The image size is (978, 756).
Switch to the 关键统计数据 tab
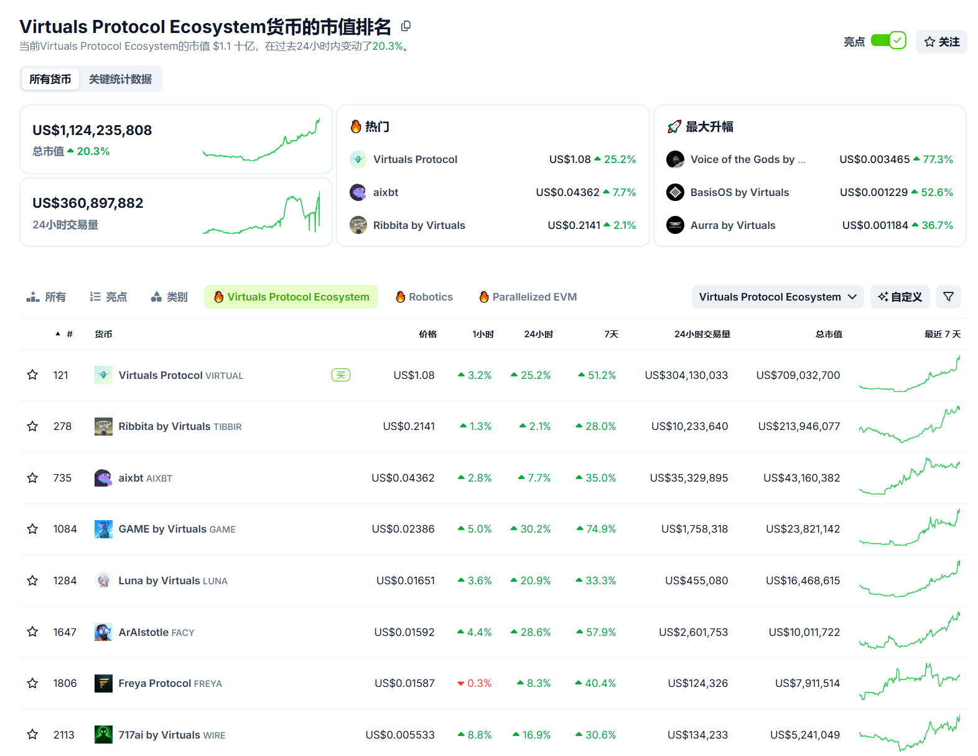click(x=120, y=79)
